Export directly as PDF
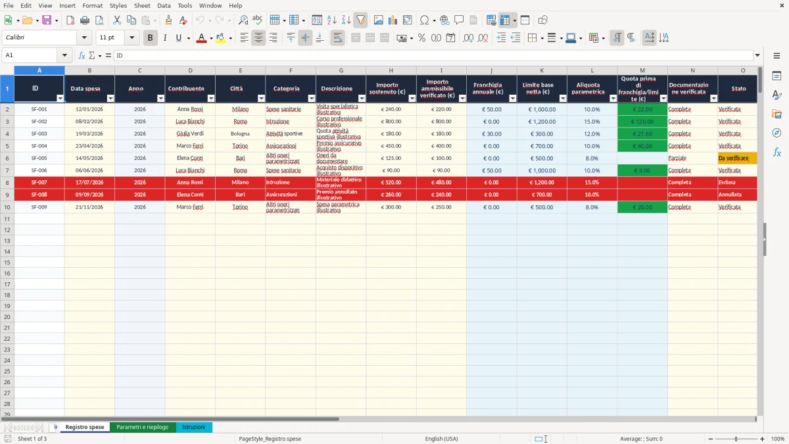The image size is (789, 444). click(70, 20)
